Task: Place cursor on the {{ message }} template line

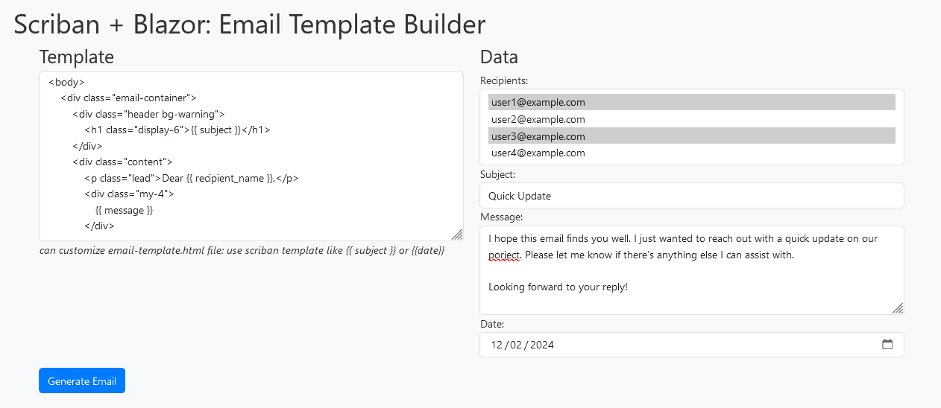Action: (x=124, y=211)
